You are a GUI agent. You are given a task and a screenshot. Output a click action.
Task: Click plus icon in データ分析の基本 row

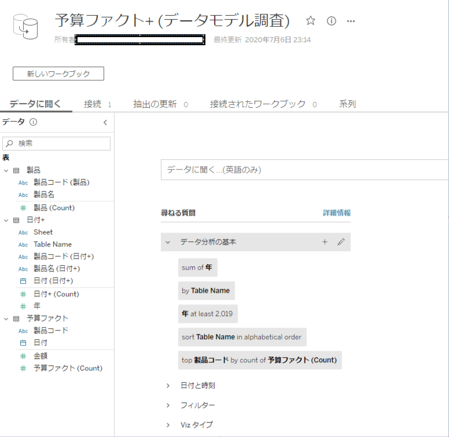click(x=325, y=242)
